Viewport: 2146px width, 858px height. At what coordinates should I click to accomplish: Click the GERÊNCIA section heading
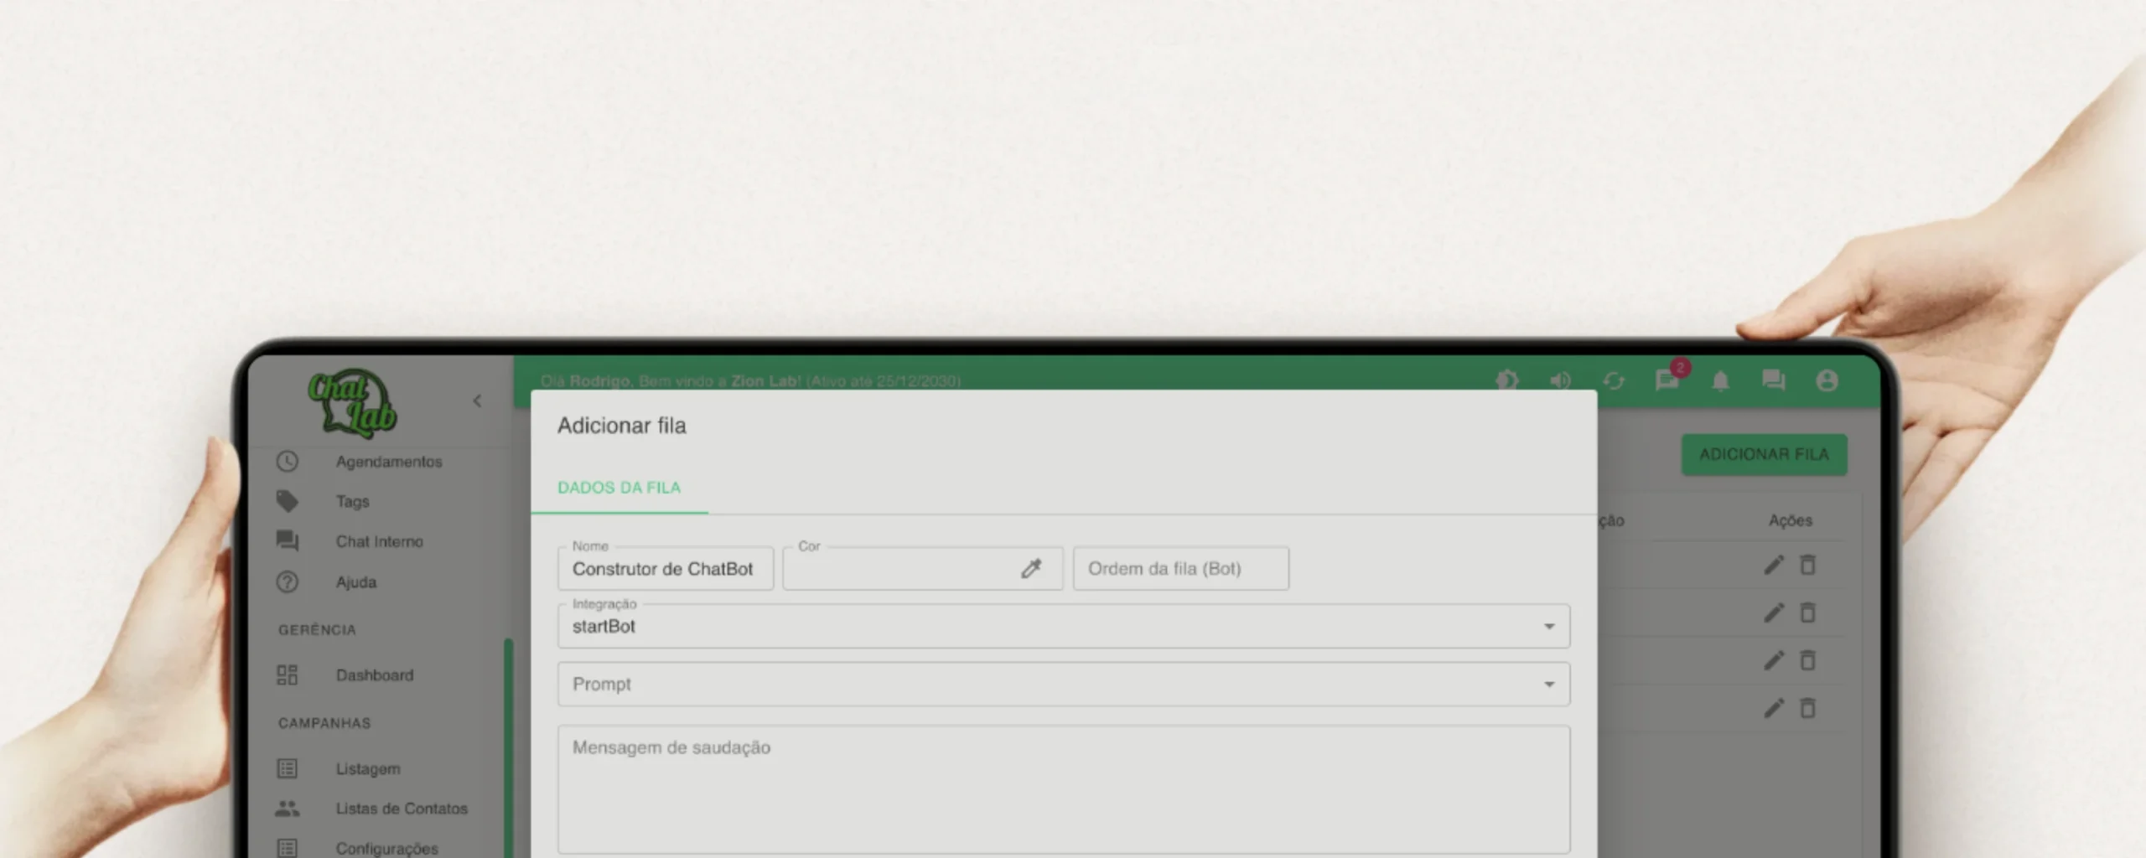point(317,630)
